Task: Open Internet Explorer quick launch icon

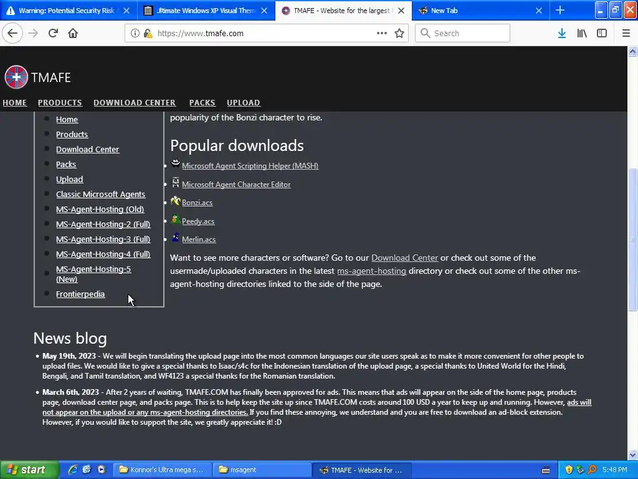Action: (x=73, y=470)
